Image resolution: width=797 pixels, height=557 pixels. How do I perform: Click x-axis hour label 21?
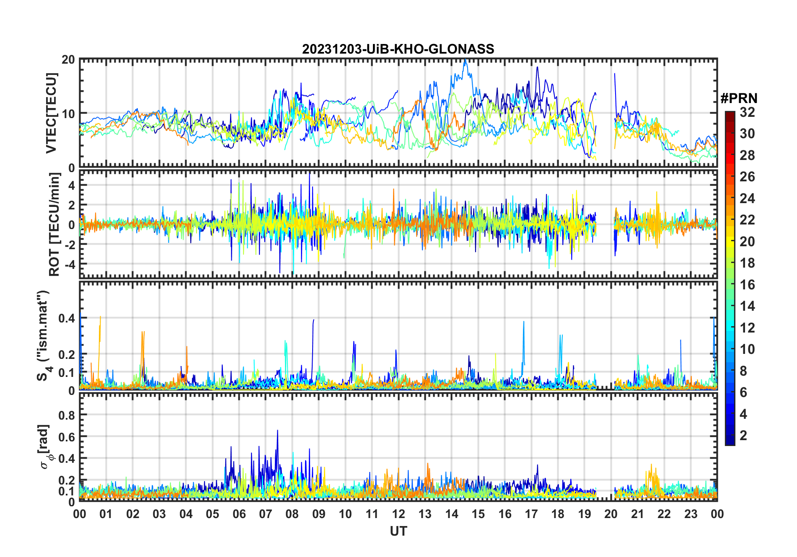pos(637,514)
